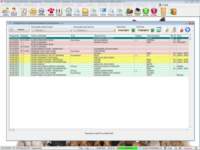Open the ATENDIMENTO menu
Screen dimensions: 200x150
coord(67,5)
